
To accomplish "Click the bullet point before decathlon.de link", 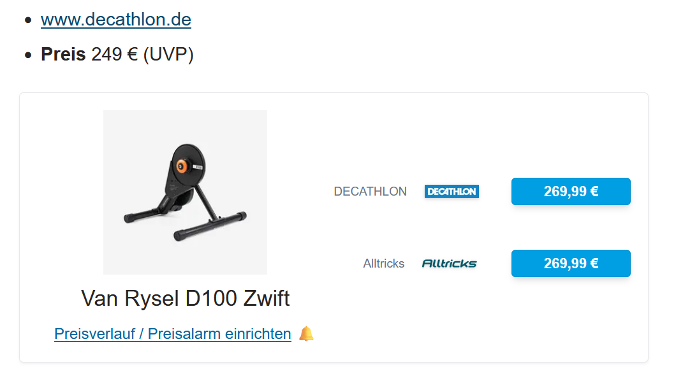I will tap(27, 20).
